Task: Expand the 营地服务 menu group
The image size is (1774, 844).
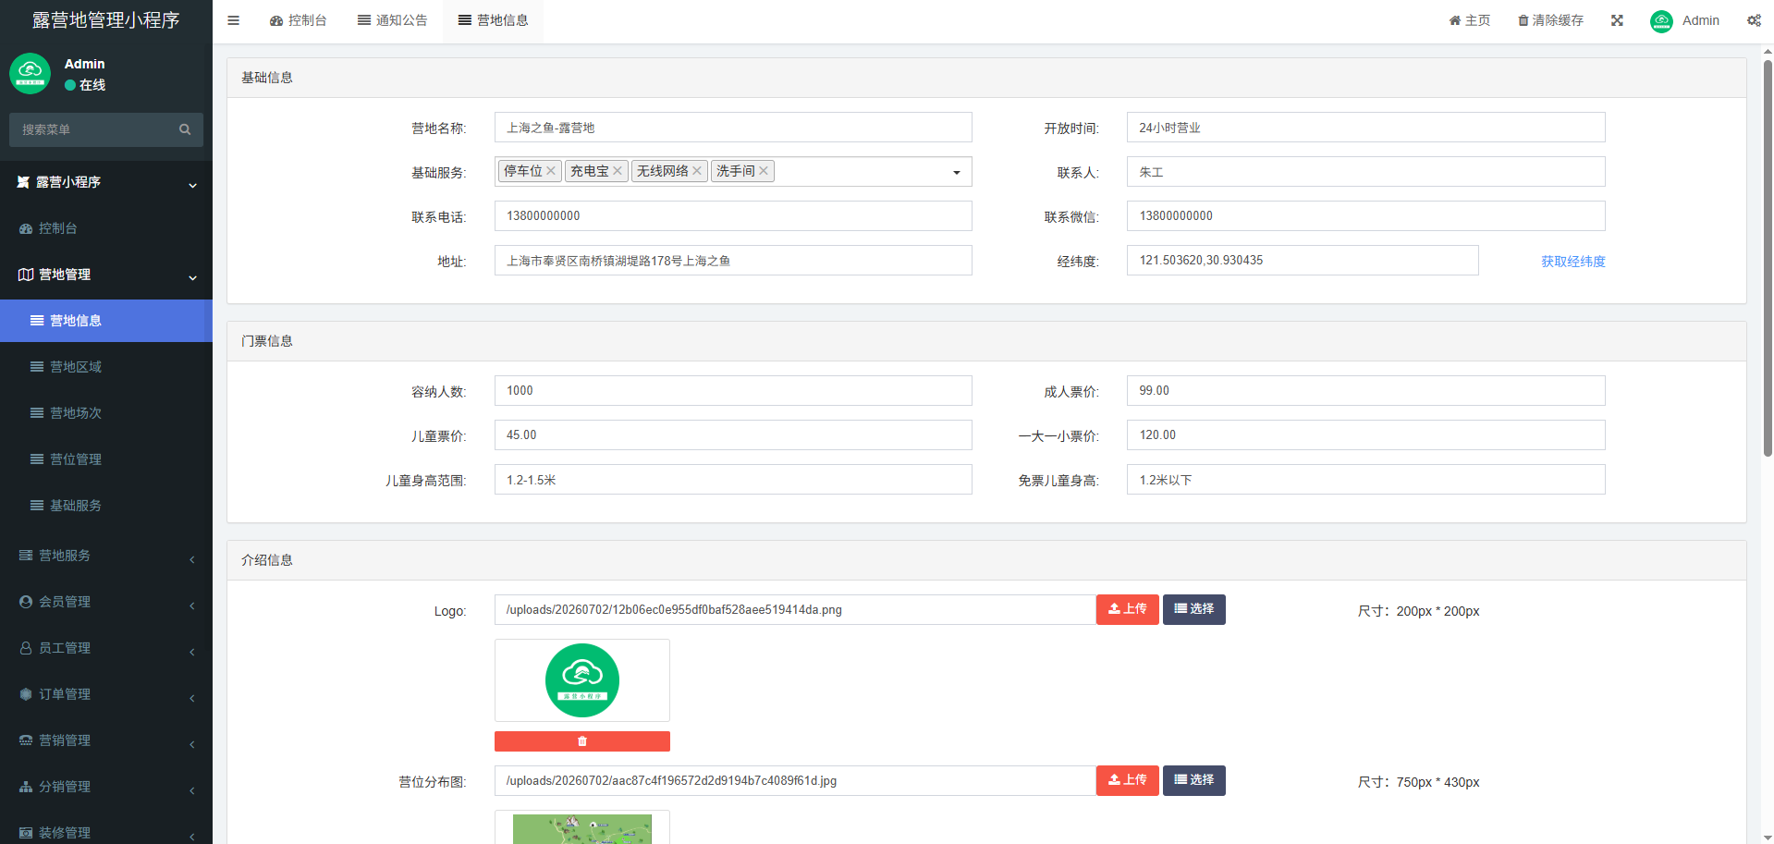Action: pyautogui.click(x=106, y=556)
